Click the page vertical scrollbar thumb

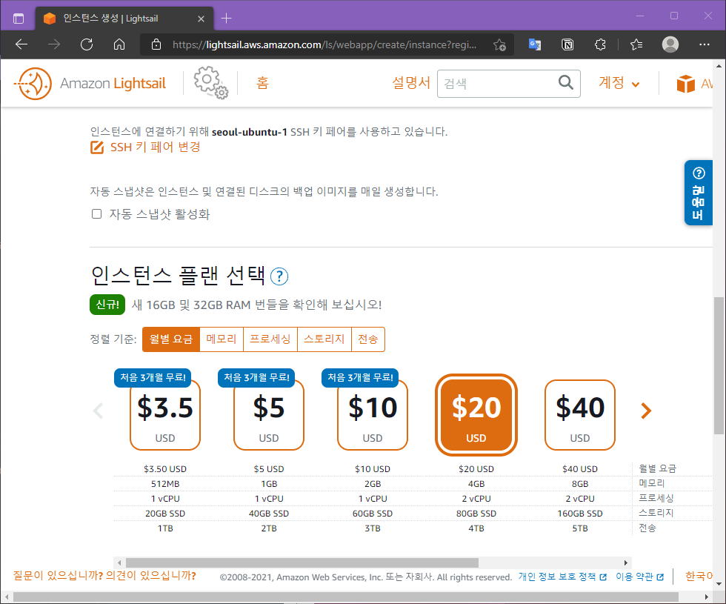(719, 365)
